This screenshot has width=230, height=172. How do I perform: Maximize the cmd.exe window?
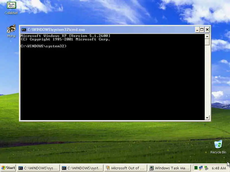(202, 30)
